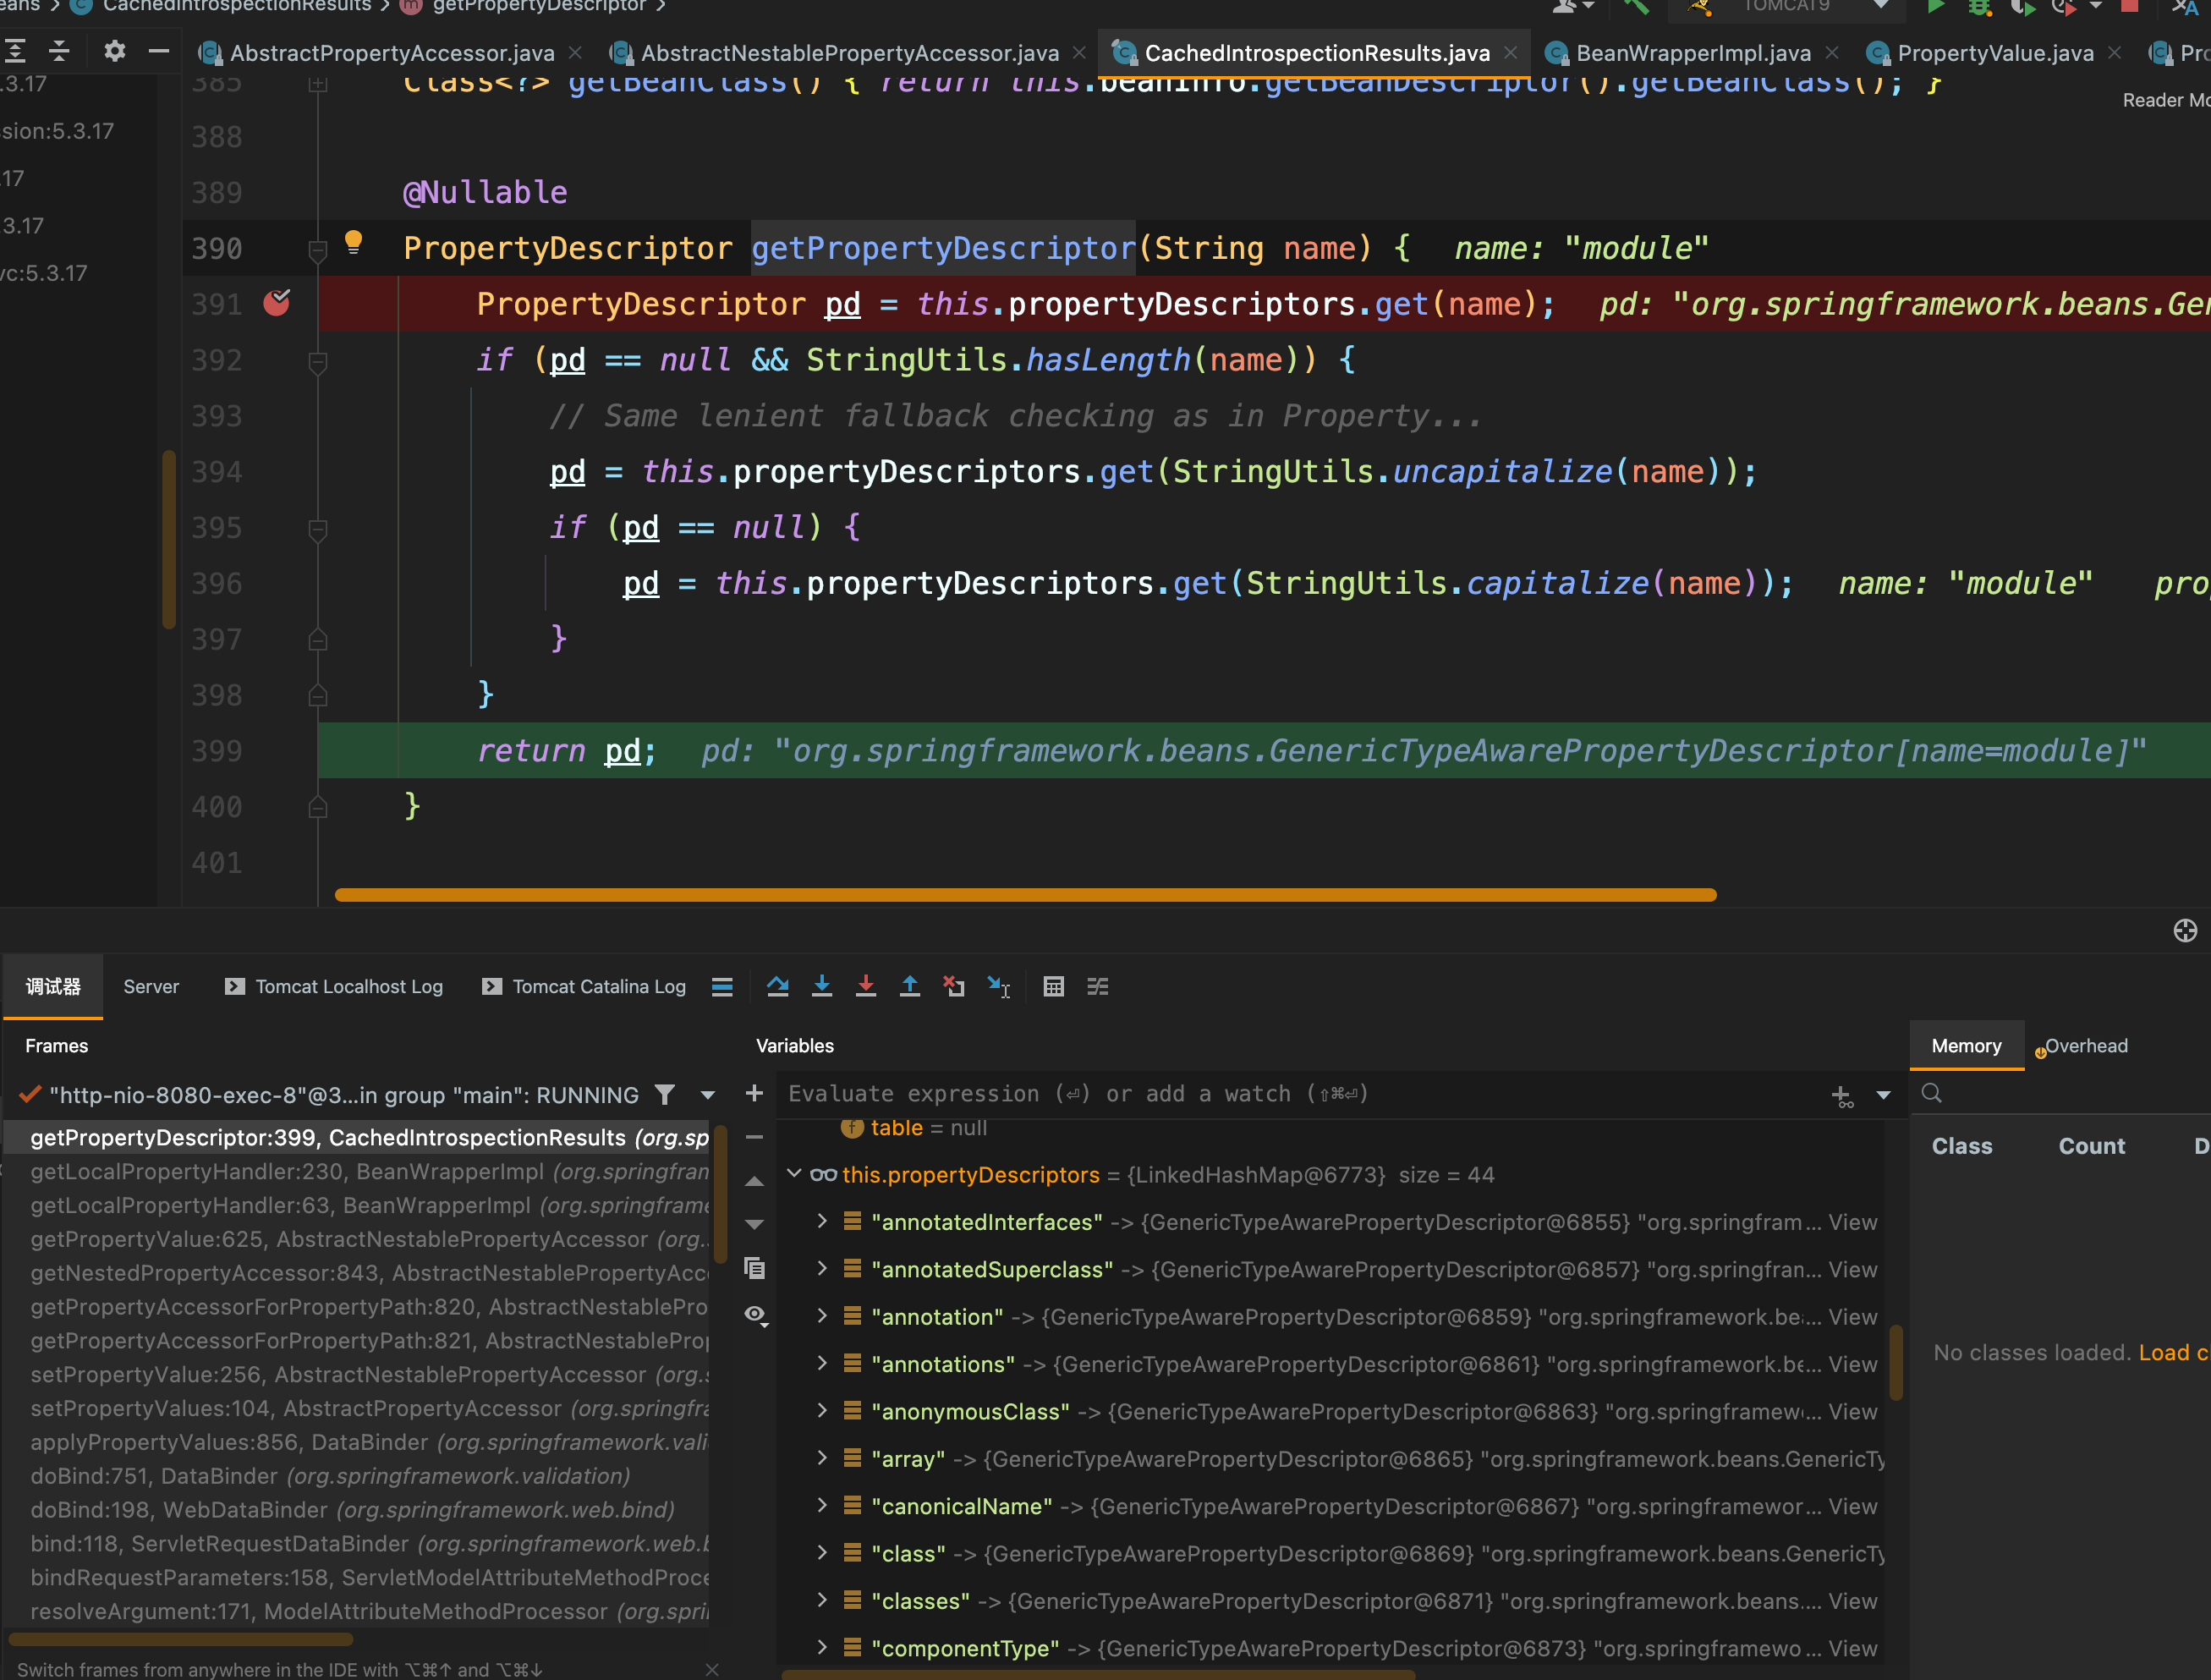The width and height of the screenshot is (2211, 1680).
Task: Click the Expand All icon in project toolbar
Action: click(15, 50)
